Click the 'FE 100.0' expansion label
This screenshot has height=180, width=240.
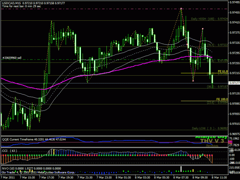click(222, 99)
